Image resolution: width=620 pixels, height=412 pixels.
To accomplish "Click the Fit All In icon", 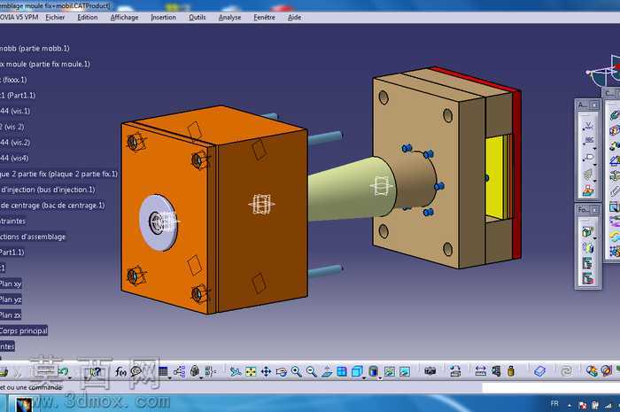I will click(251, 371).
